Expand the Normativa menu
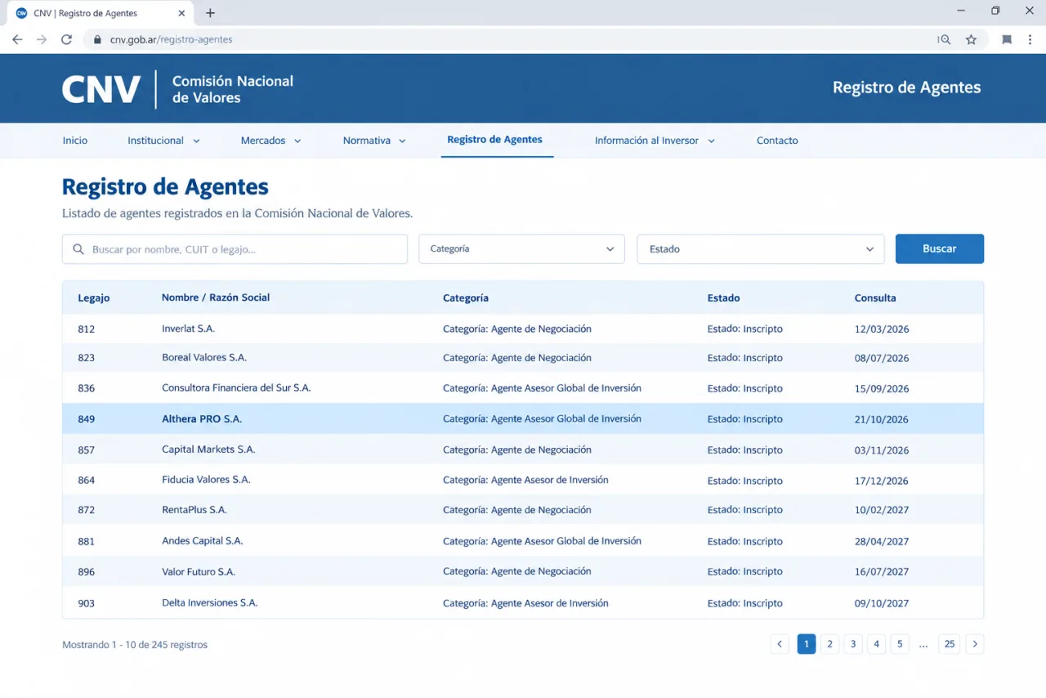Screen dimensions: 1046x698 374,141
